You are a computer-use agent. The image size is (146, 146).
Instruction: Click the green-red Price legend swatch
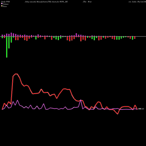[2, 6]
